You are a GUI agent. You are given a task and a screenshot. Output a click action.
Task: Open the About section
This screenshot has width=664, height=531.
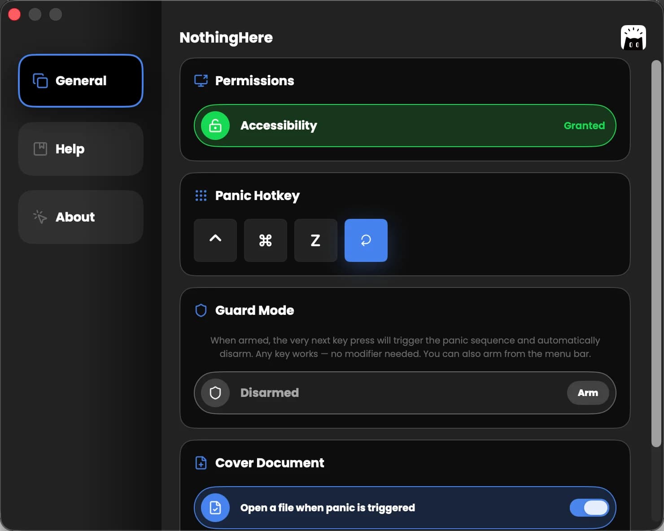tap(80, 217)
